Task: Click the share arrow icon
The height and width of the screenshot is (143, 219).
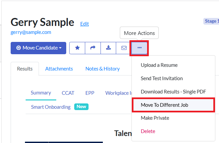Action: point(93,48)
